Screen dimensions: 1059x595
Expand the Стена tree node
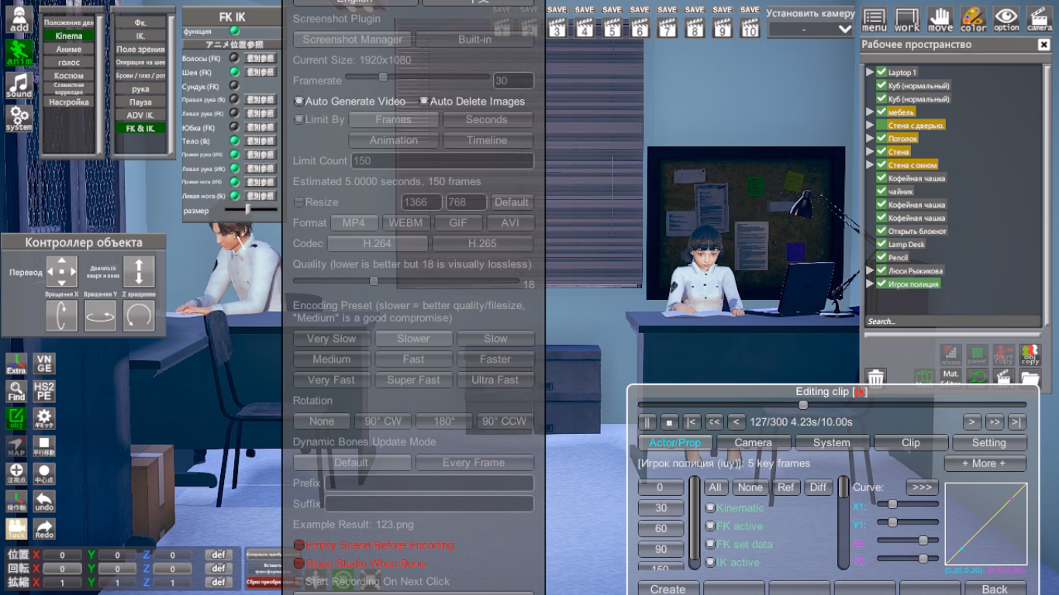coord(871,152)
